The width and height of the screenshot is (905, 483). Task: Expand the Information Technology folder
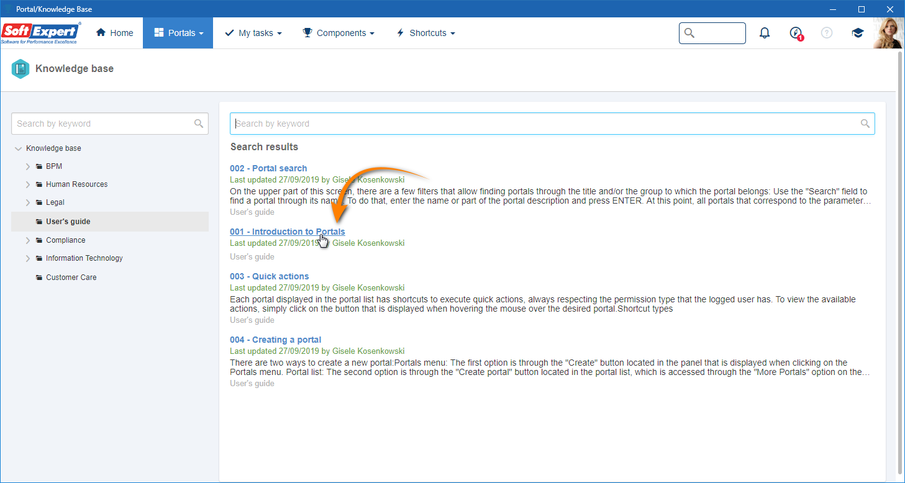coord(27,258)
